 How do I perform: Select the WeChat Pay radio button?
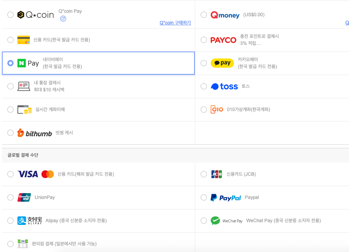pos(204,221)
